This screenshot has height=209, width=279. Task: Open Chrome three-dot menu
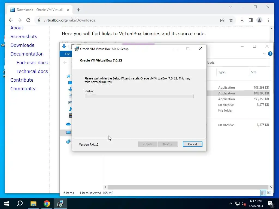tap(268, 20)
